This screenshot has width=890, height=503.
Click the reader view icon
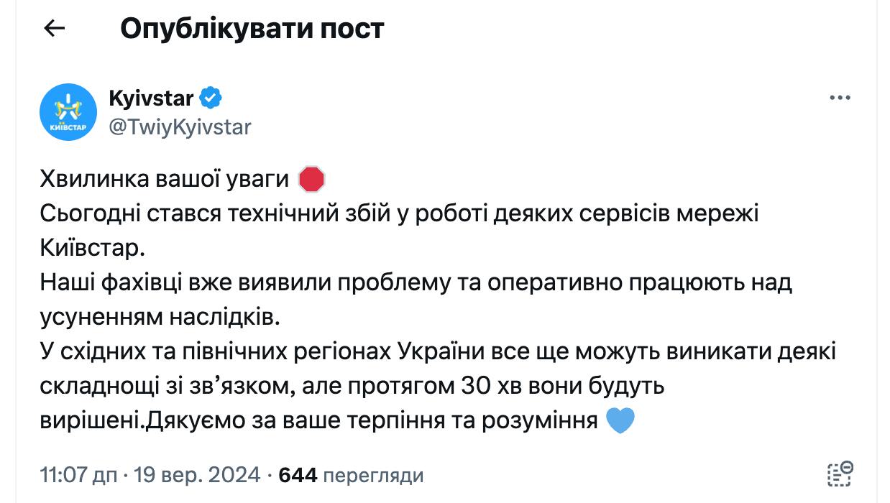(840, 475)
